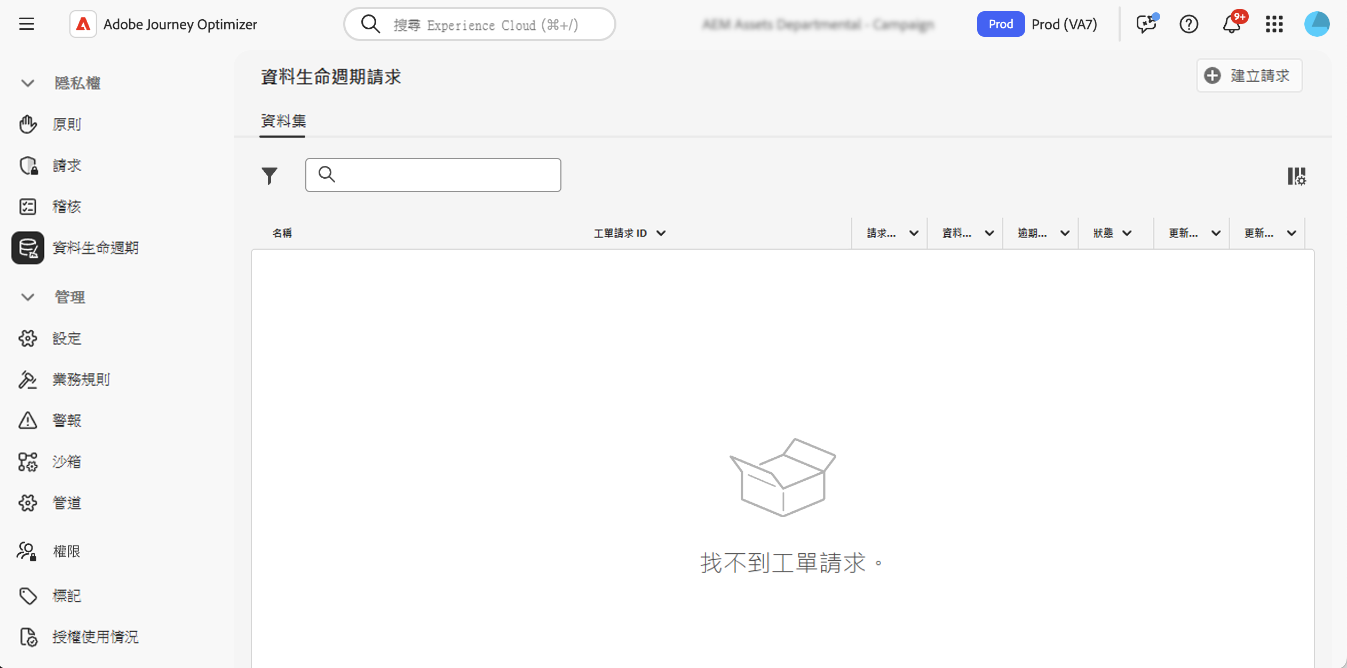Click the 建立請求 button

click(x=1249, y=76)
